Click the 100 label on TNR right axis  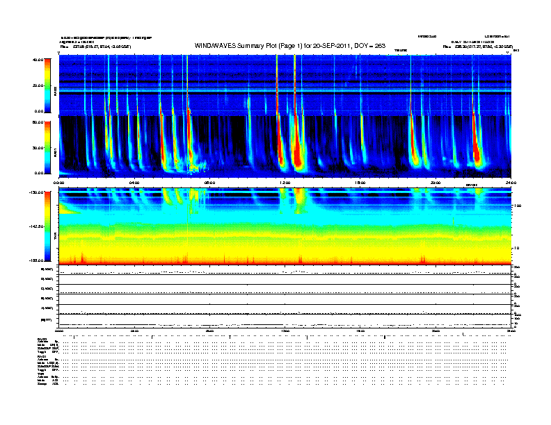(518, 206)
